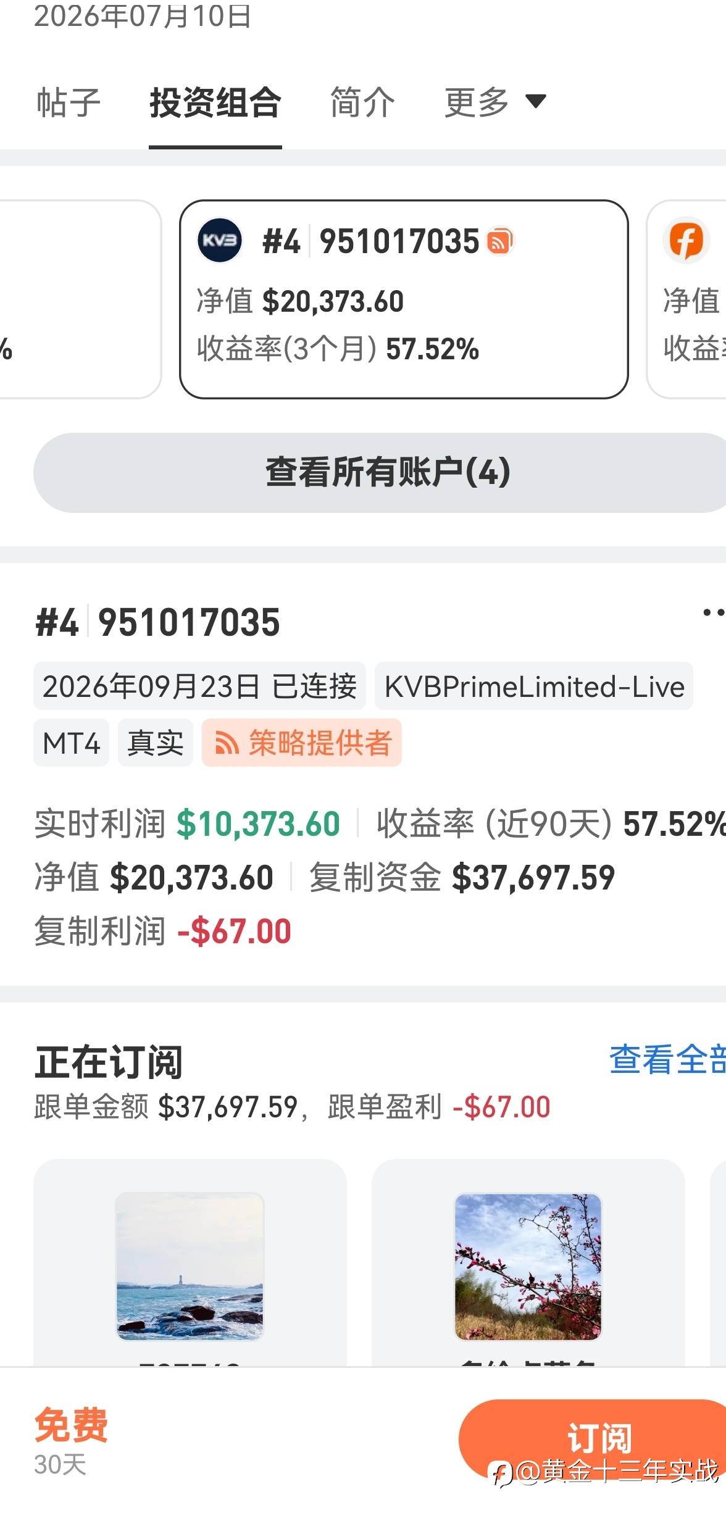Tap the orange 订阅 subscribe button
Screen dimensions: 726x1513
pyautogui.click(x=593, y=1438)
